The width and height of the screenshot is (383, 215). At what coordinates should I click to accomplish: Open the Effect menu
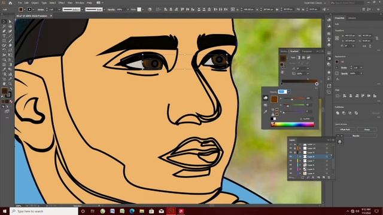tap(61, 3)
